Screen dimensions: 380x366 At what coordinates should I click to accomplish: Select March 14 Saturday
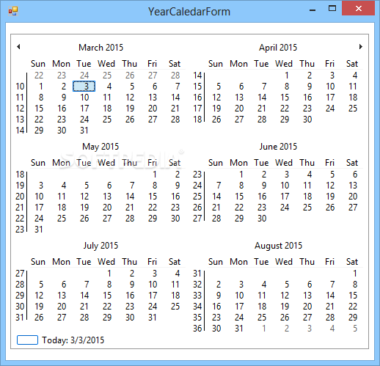tap(175, 98)
